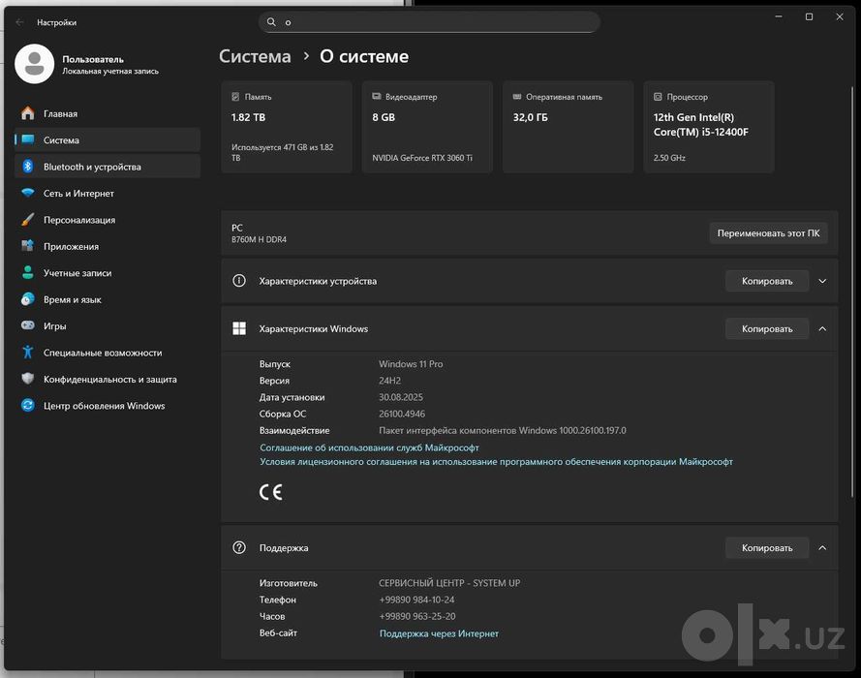Click the OS build '26100.4946'
Viewport: 861px width, 678px height.
402,414
